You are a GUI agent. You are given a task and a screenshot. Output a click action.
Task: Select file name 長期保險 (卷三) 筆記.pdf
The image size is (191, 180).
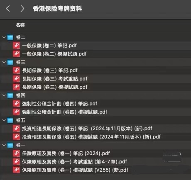tap(50, 71)
